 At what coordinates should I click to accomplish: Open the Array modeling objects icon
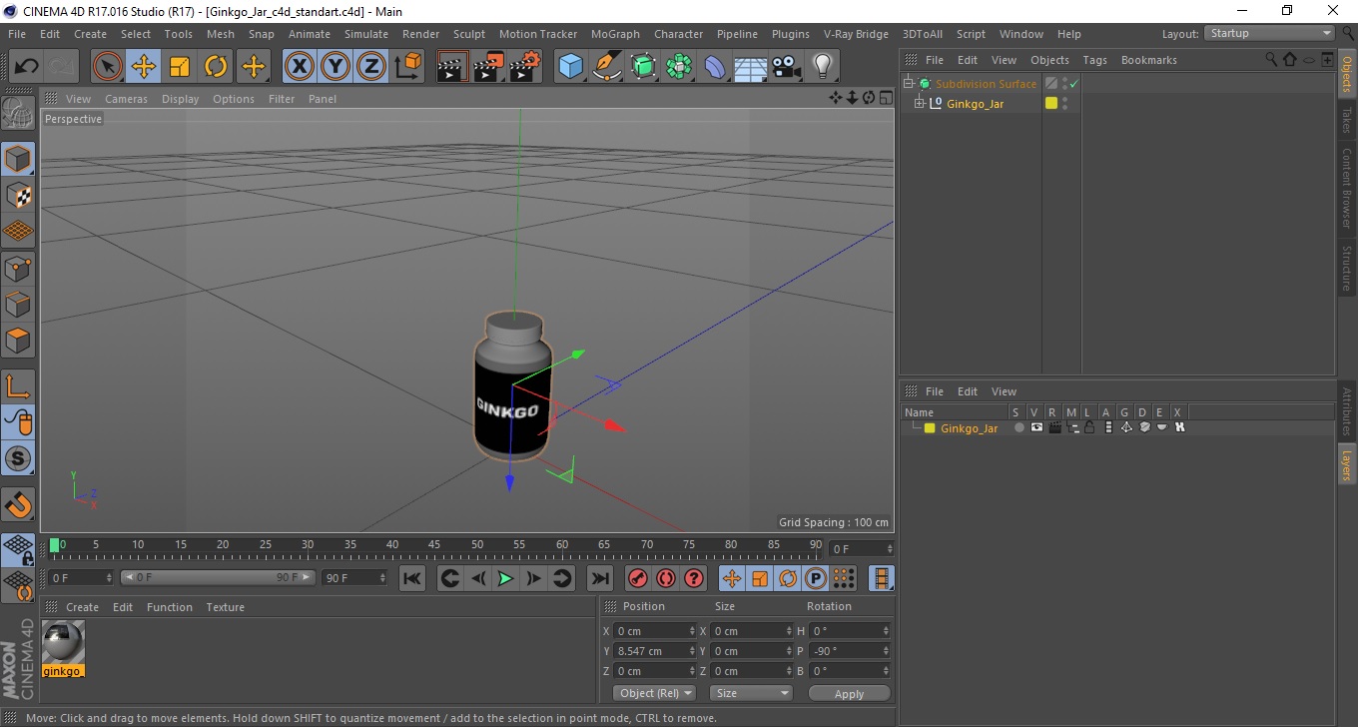[x=679, y=67]
